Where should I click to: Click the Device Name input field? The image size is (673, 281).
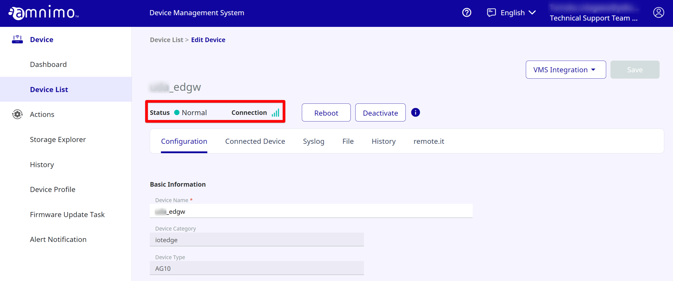coord(311,211)
